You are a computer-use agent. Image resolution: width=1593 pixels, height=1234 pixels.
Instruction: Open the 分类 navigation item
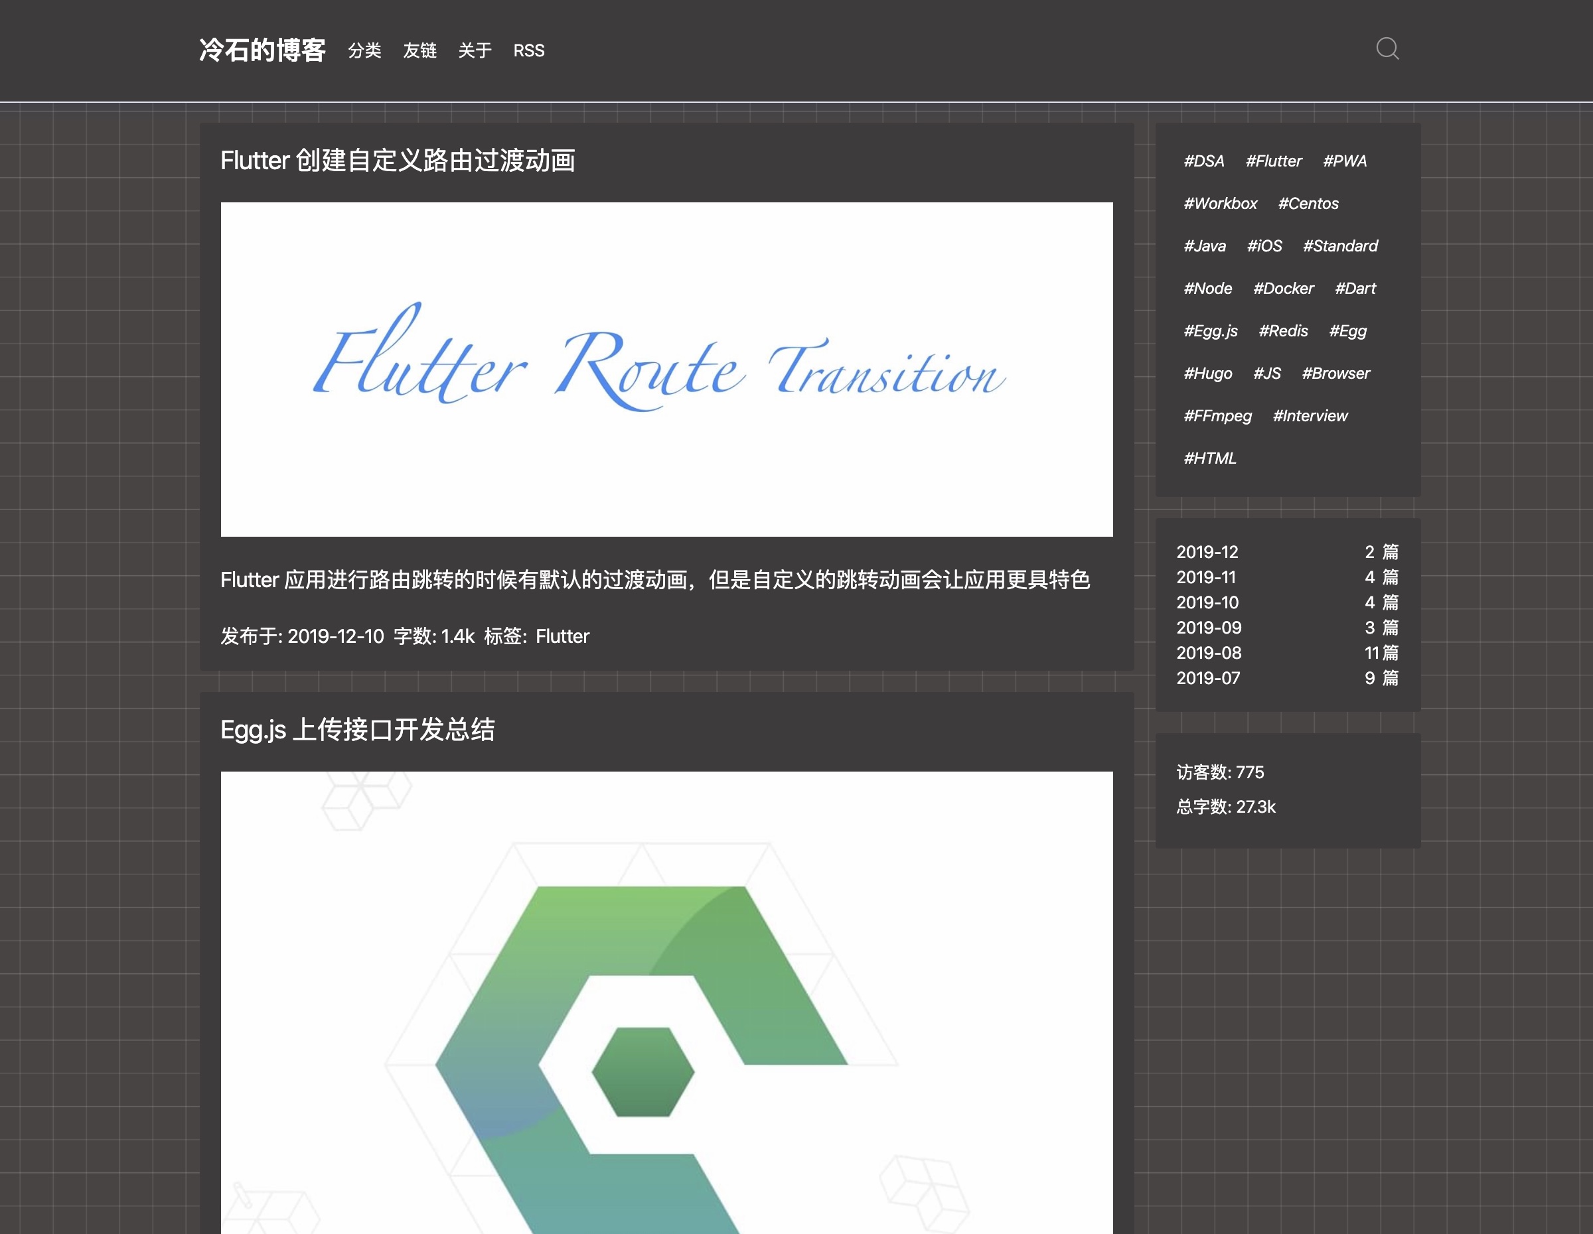[x=364, y=51]
